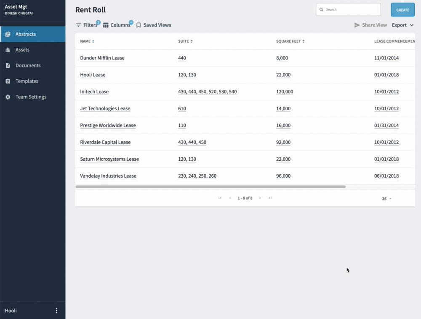This screenshot has height=319, width=421.
Task: Click square feet value 8,000
Action: point(282,58)
